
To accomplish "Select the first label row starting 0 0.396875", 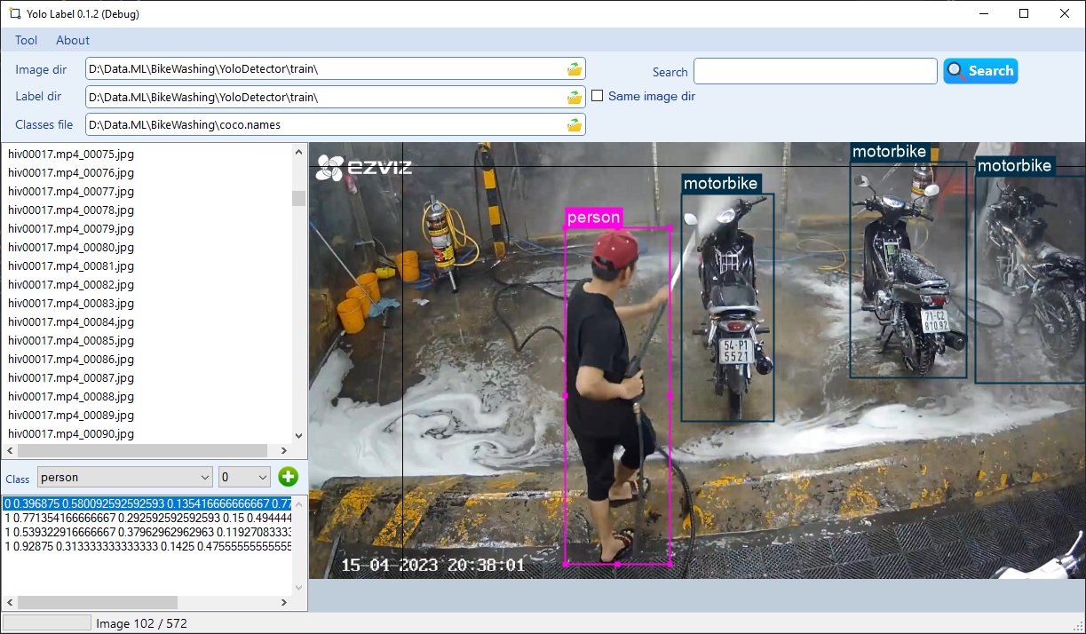I will (x=147, y=503).
